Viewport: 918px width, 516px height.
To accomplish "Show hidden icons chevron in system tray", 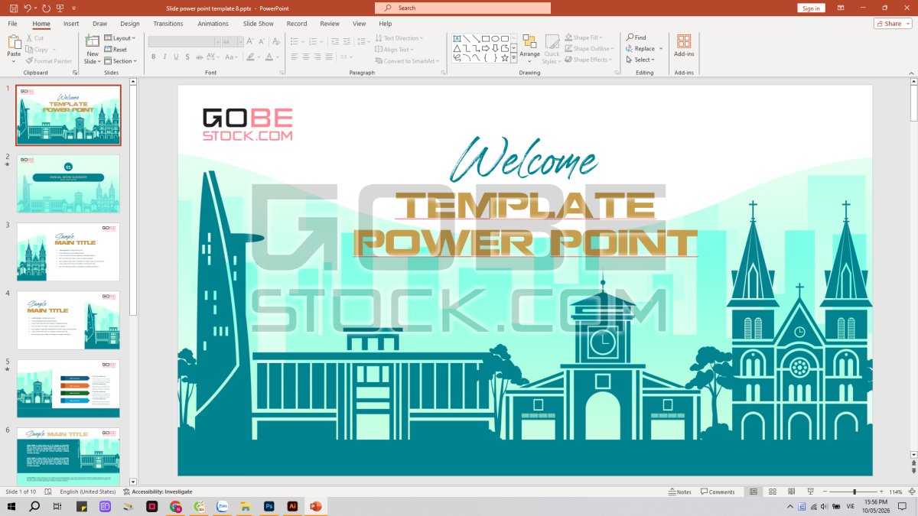I will (790, 506).
